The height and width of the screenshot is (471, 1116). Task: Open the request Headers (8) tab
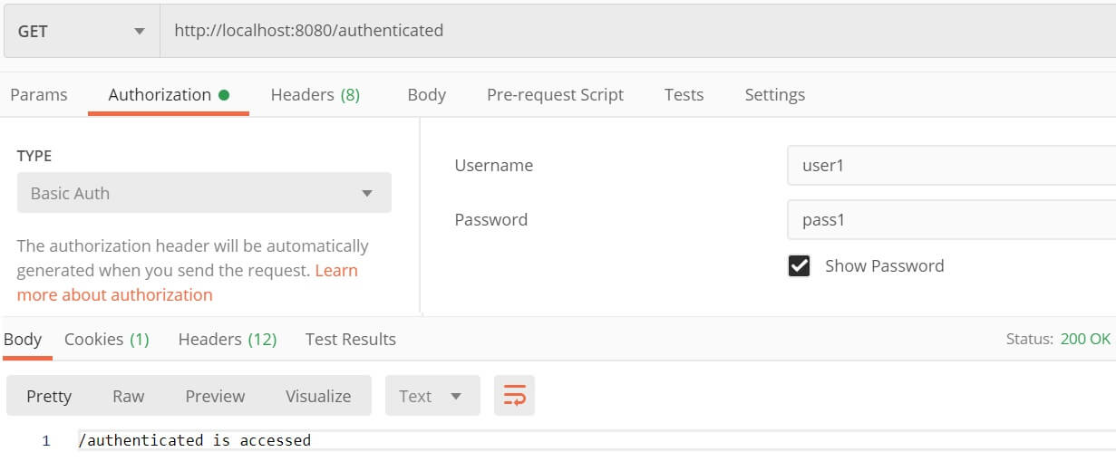(315, 94)
